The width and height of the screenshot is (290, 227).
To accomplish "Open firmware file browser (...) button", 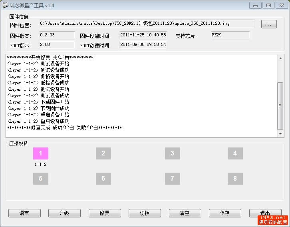I will [x=269, y=25].
